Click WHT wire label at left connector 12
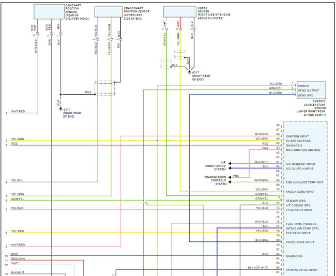Image resolution: width=336 pixels, height=276 pixels. [x=14, y=264]
